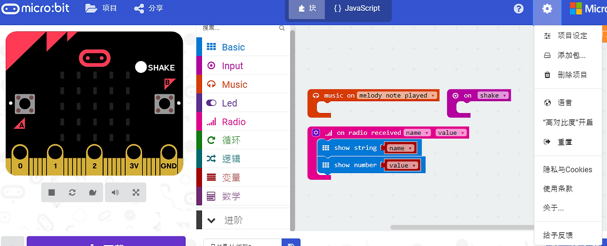Open the 循环 loops category
Screen dimensions: 607x246
tap(243, 141)
